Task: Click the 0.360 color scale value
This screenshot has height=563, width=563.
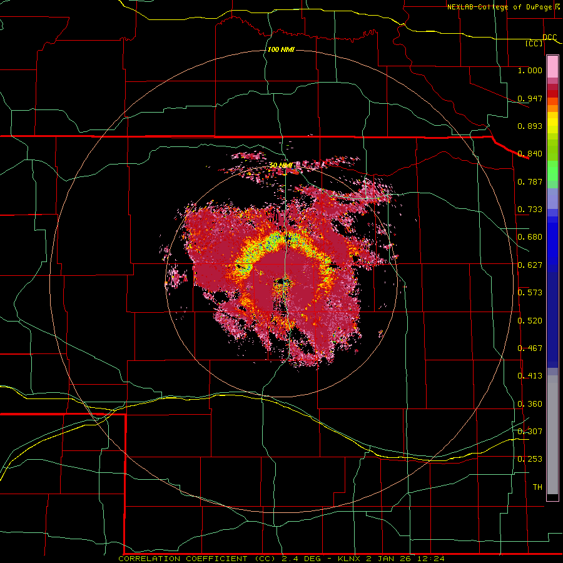Action: click(x=530, y=404)
